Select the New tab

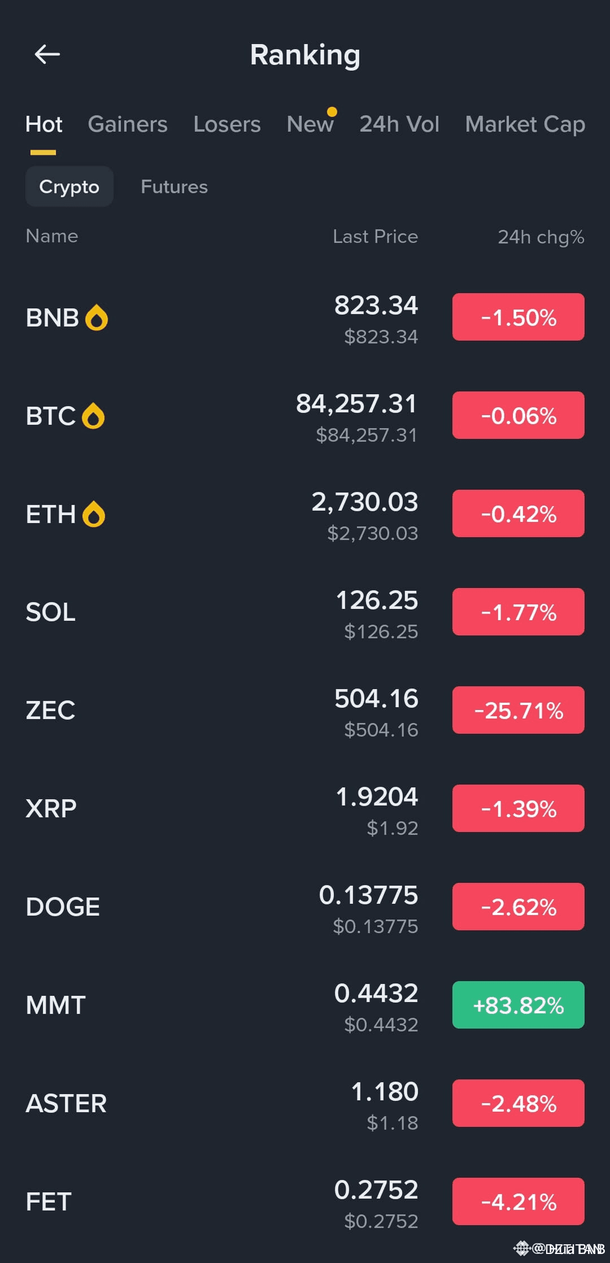tap(310, 124)
